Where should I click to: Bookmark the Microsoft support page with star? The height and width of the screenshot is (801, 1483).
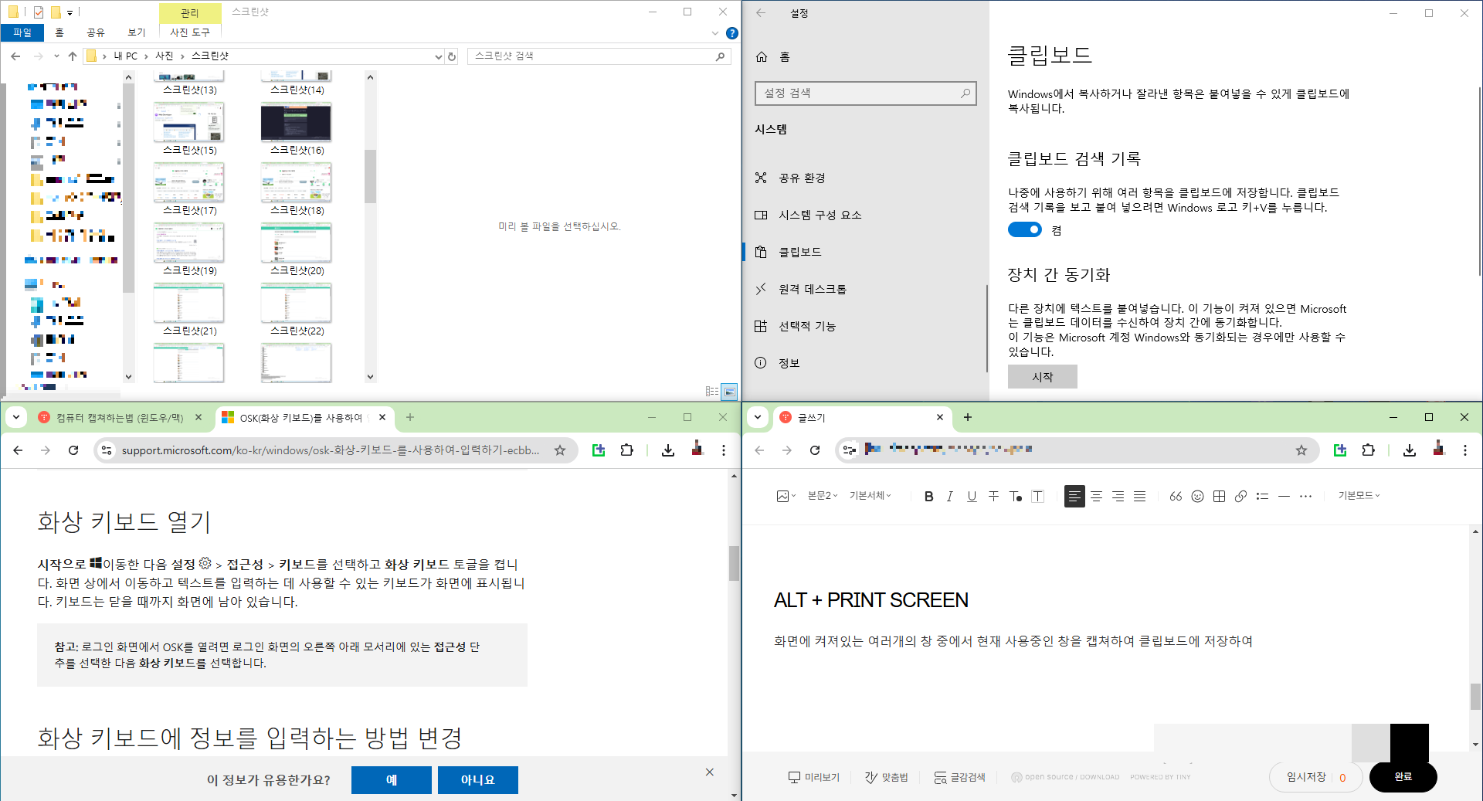[560, 450]
